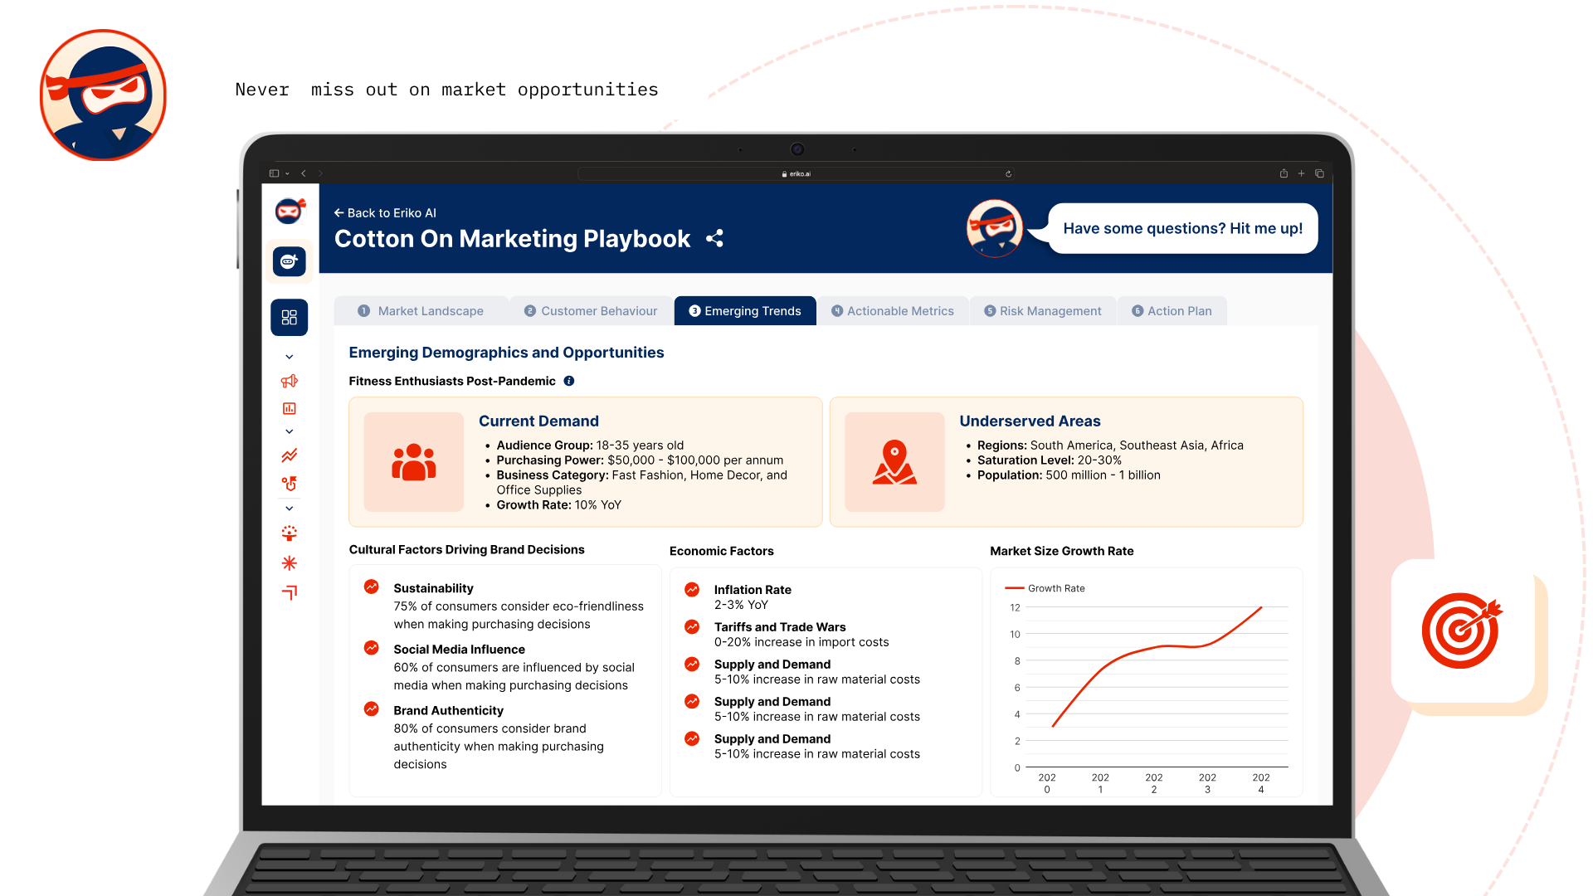The image size is (1593, 896).
Task: Select the trending lines sidebar icon
Action: (290, 455)
